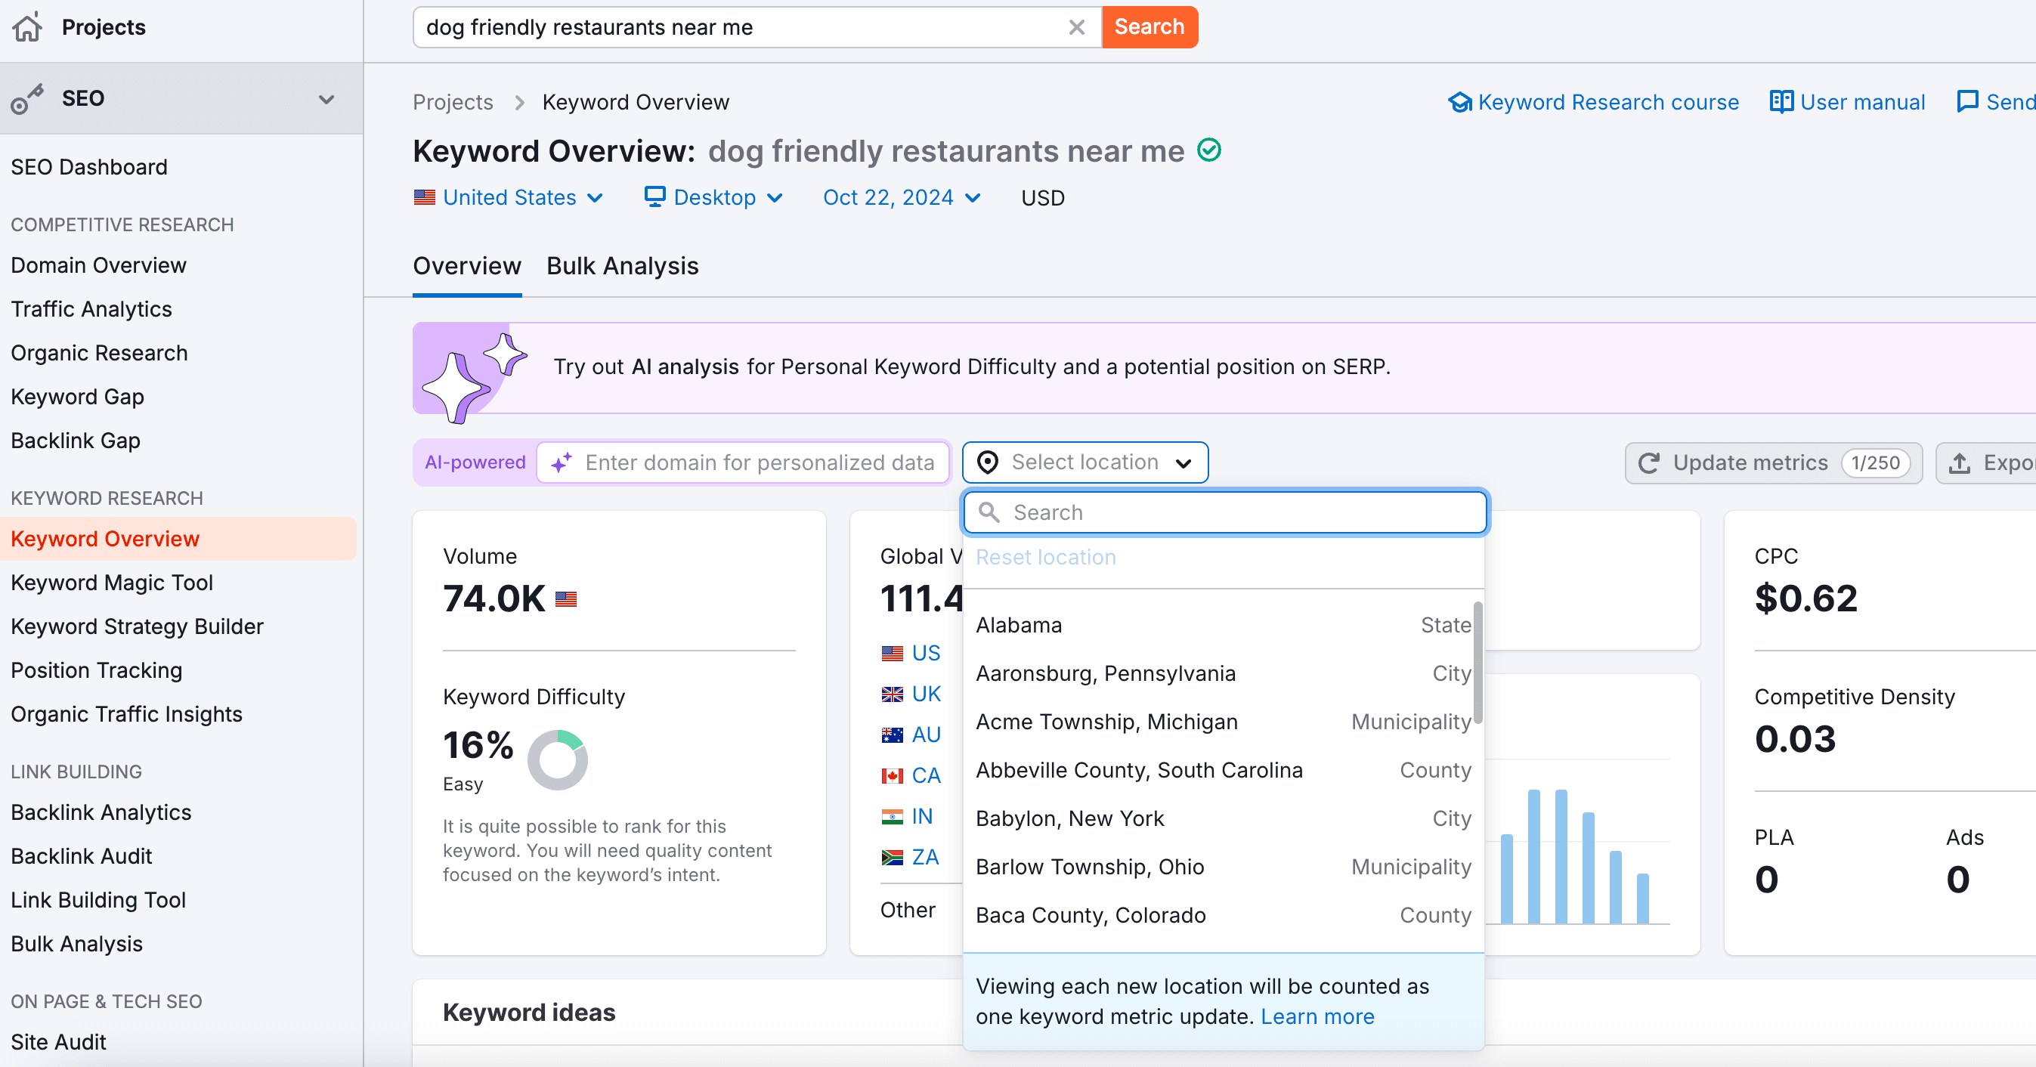Clear the keyword search field
This screenshot has height=1067, width=2036.
(1075, 27)
